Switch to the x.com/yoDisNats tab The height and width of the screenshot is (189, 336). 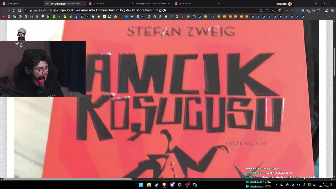tap(151, 3)
